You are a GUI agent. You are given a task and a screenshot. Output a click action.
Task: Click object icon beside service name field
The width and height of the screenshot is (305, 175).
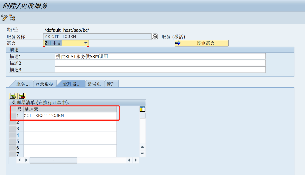(155, 36)
